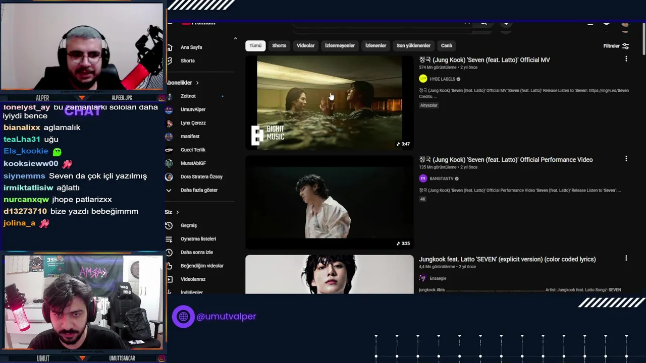Open more options for Official MV result
The height and width of the screenshot is (363, 646).
(626, 59)
